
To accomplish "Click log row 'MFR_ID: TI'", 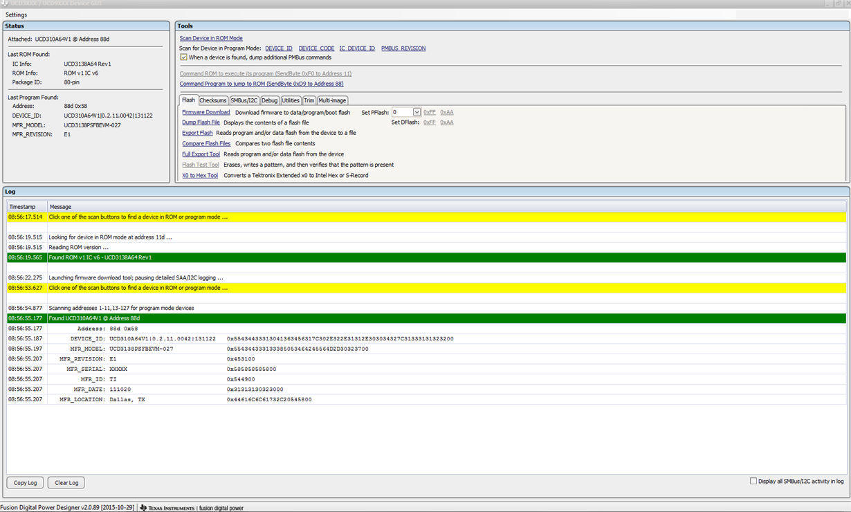I will (426, 379).
